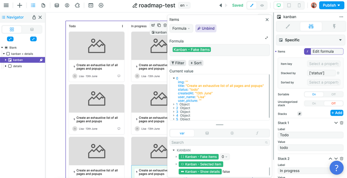Click the blue help question mark button

336,168
